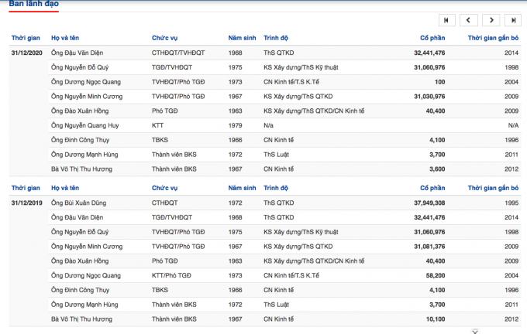
Task: Click Trình độ header in first table
Action: pyautogui.click(x=276, y=38)
